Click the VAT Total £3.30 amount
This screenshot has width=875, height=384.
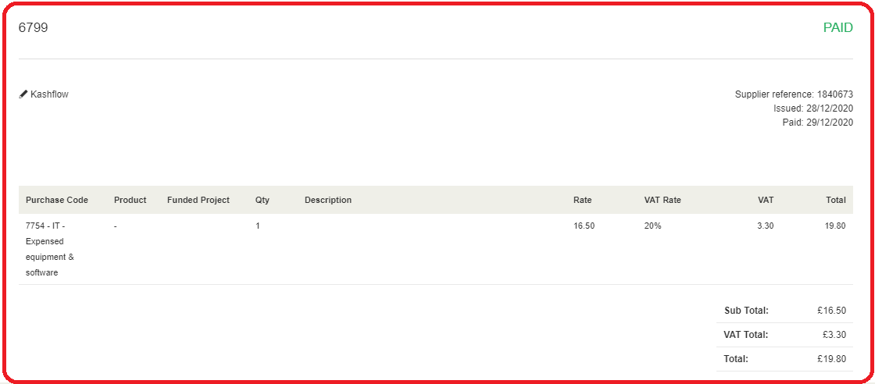[x=834, y=334]
